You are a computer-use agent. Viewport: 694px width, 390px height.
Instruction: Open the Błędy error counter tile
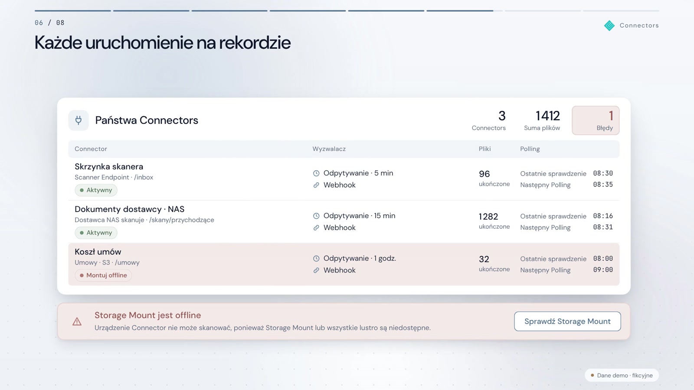click(x=596, y=120)
